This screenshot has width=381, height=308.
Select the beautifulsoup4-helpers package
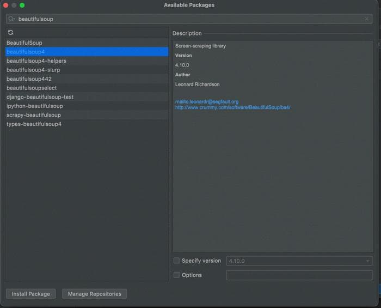[x=87, y=61]
